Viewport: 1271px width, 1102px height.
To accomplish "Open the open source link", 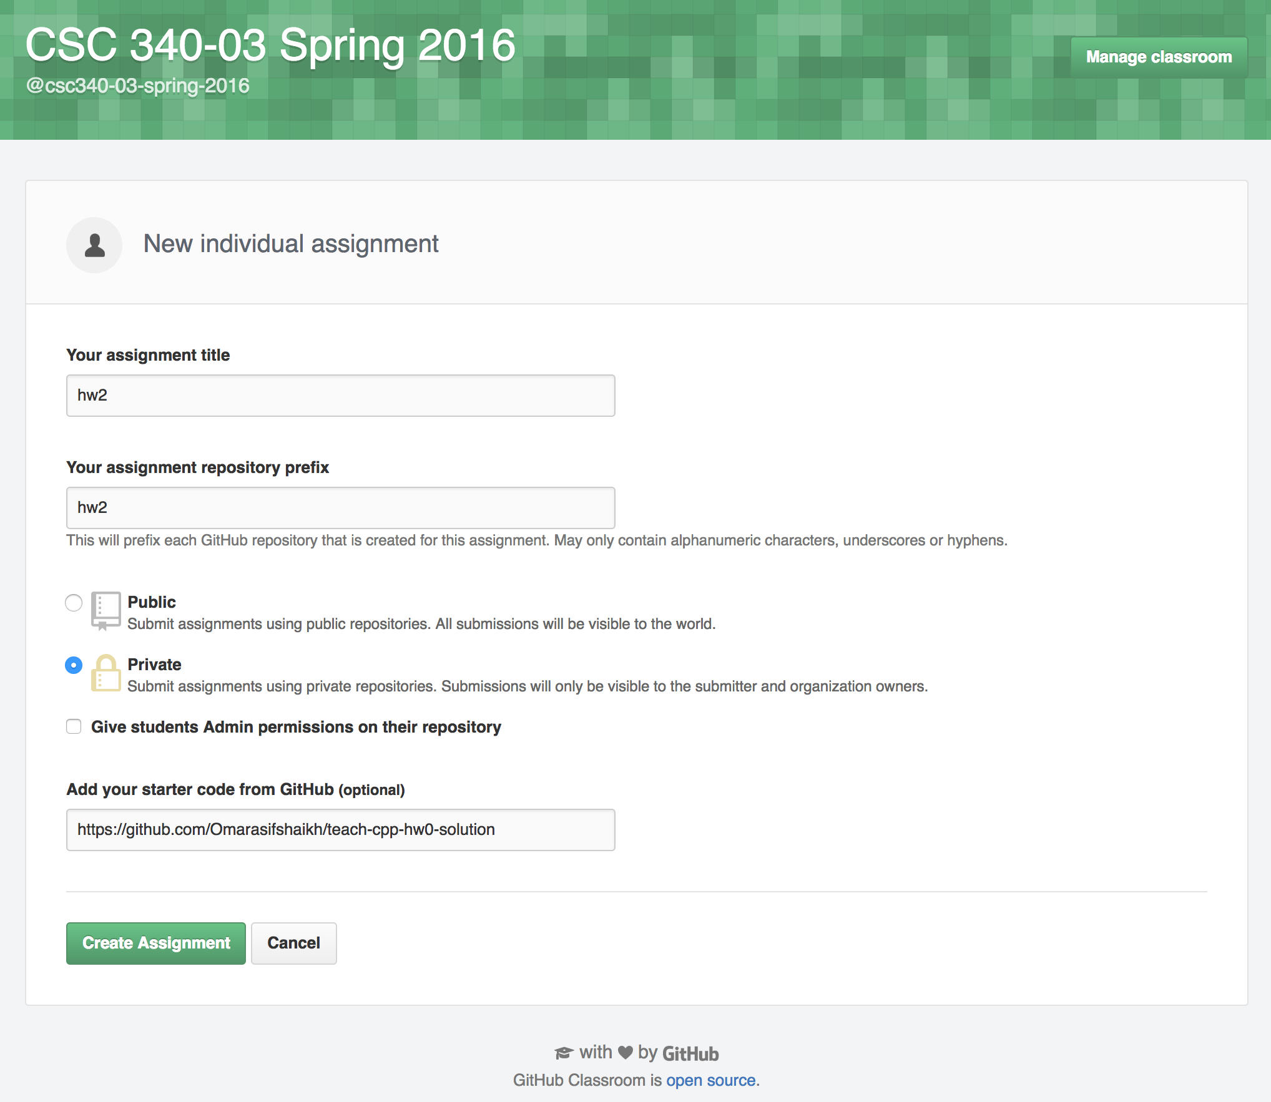I will [x=710, y=1080].
